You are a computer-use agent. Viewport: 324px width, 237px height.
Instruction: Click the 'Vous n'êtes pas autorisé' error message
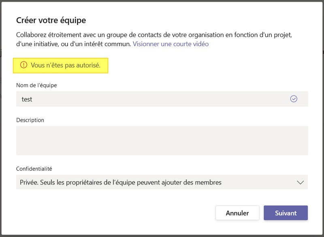coord(65,65)
